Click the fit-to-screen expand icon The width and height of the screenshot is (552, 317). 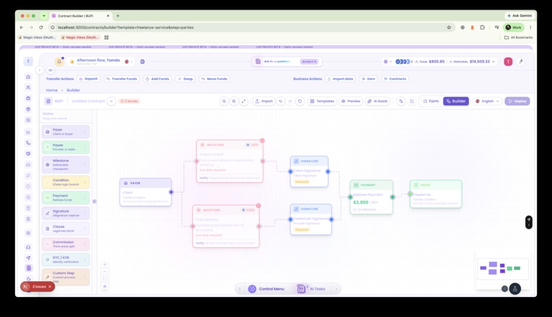point(244,101)
